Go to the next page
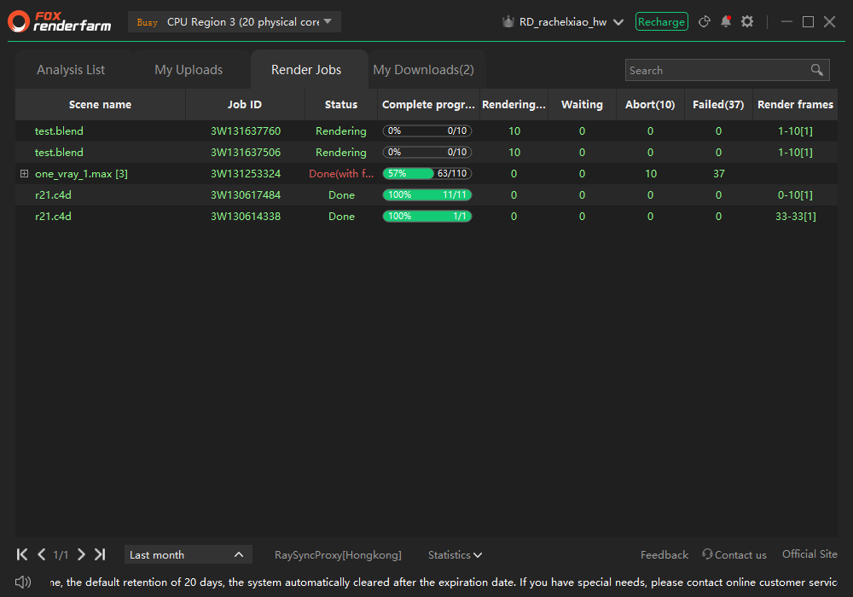The image size is (853, 597). click(x=81, y=554)
